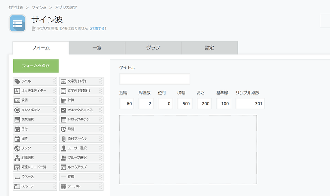This screenshot has width=330, height=196.
Task: Click the 基準線 label text
Action: coord(222,93)
